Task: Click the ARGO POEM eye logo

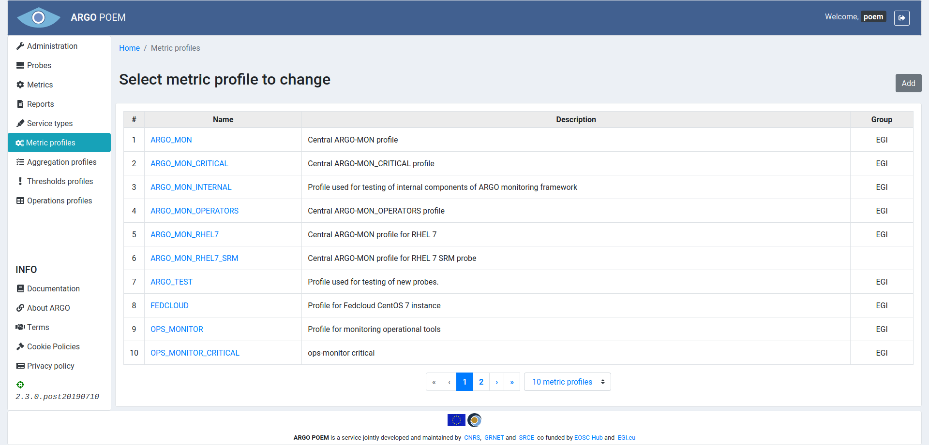Action: pos(39,18)
